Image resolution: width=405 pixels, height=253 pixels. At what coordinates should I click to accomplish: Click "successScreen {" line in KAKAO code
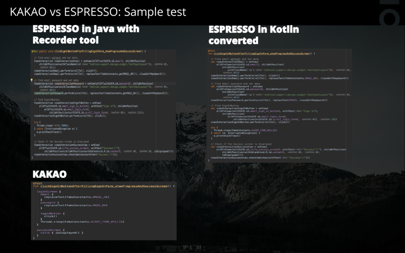click(x=51, y=230)
